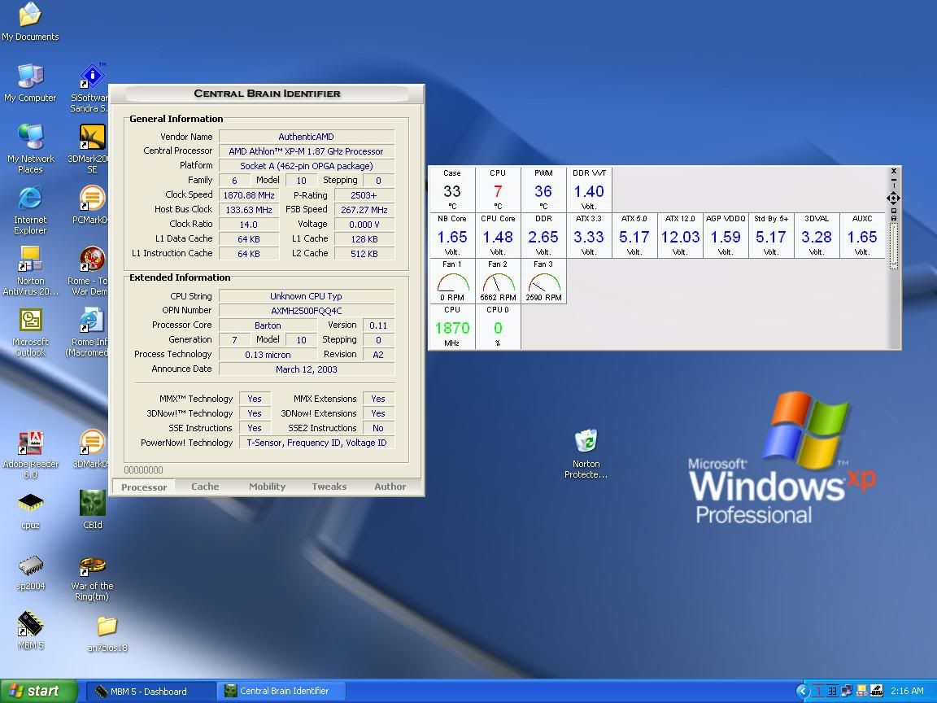
Task: Open Norton Protected Recycle Bin
Action: 586,442
